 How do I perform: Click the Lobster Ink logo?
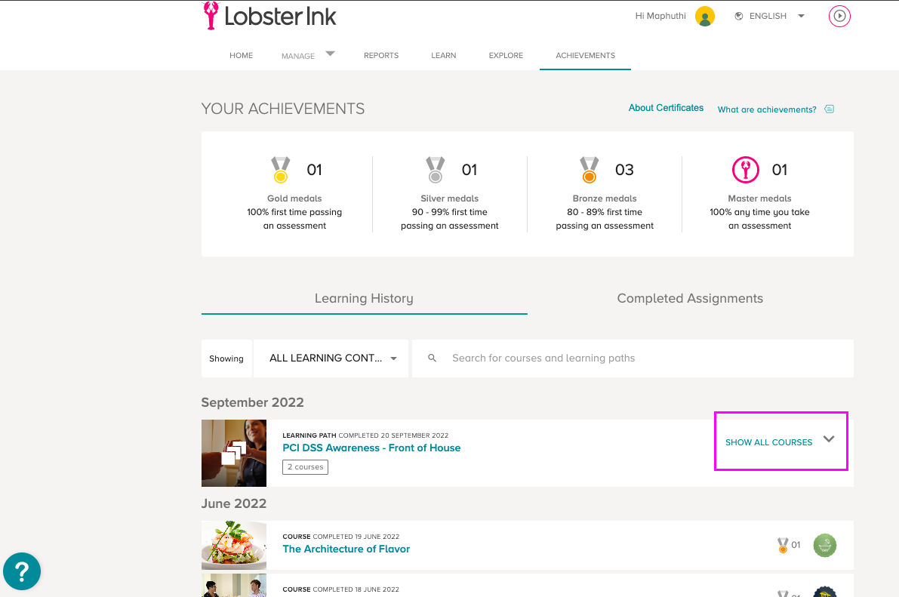pyautogui.click(x=269, y=16)
